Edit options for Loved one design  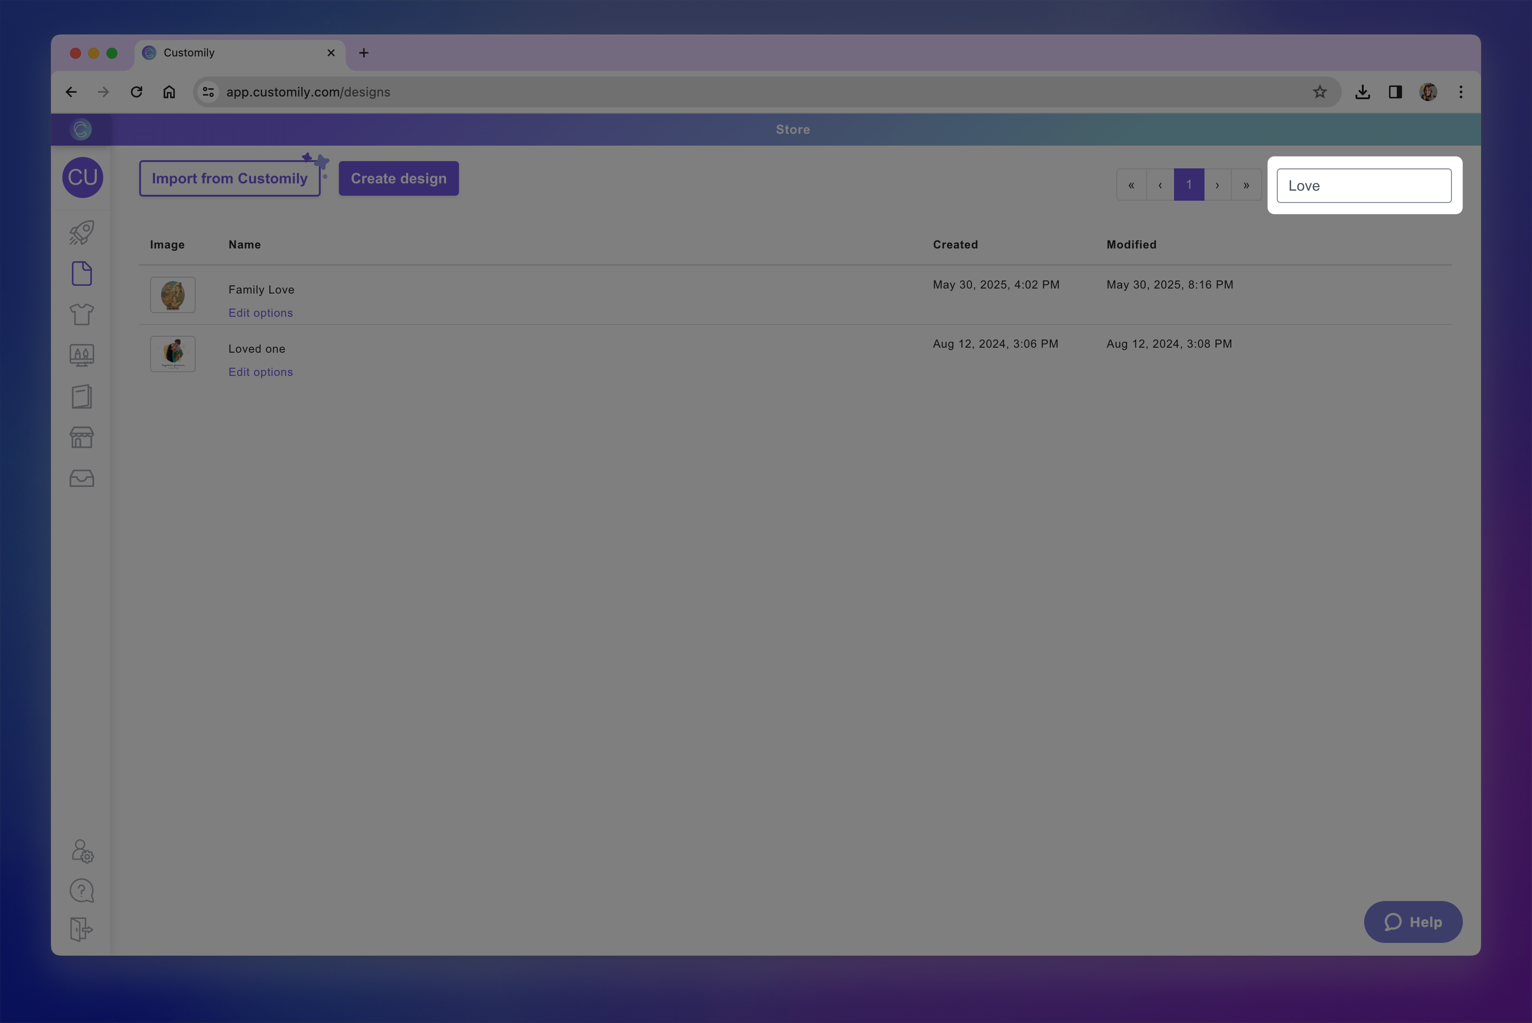pyautogui.click(x=260, y=372)
